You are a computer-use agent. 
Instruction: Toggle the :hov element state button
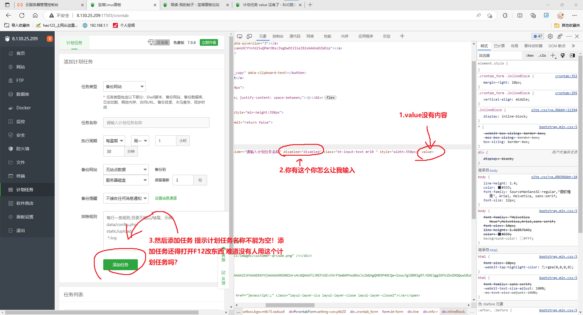(x=530, y=55)
